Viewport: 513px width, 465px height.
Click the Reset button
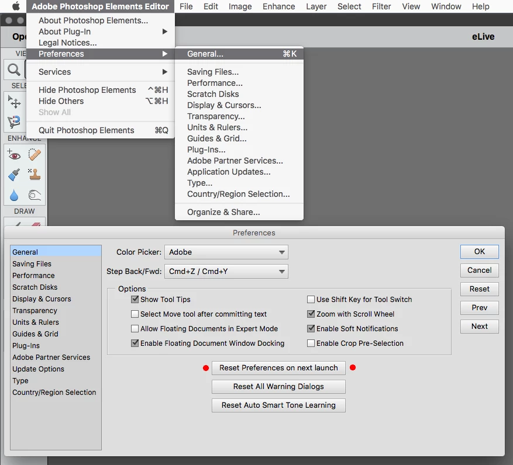479,289
